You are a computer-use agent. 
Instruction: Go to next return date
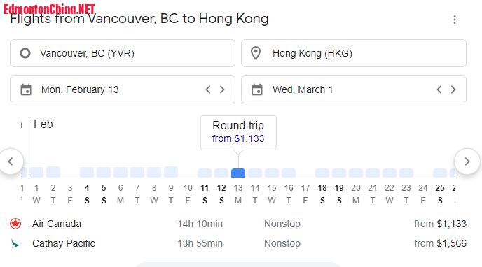coord(453,89)
